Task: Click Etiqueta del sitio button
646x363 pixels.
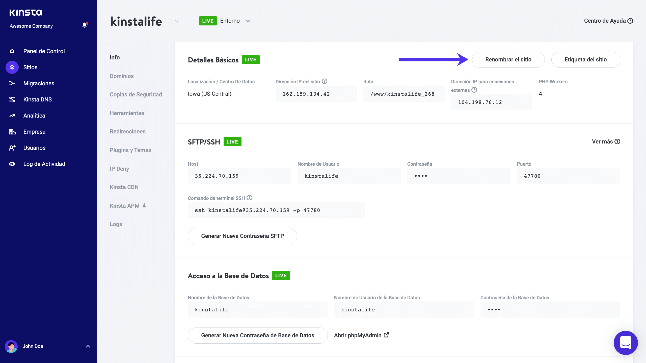Action: (585, 60)
